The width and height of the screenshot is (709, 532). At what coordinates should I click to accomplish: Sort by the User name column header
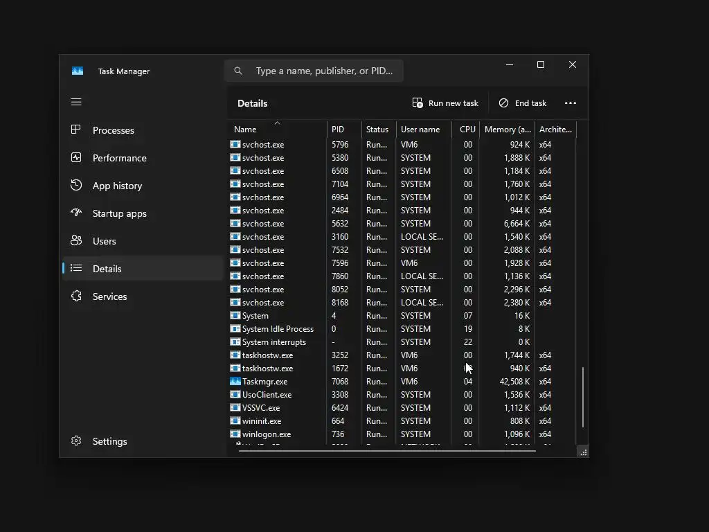point(424,129)
